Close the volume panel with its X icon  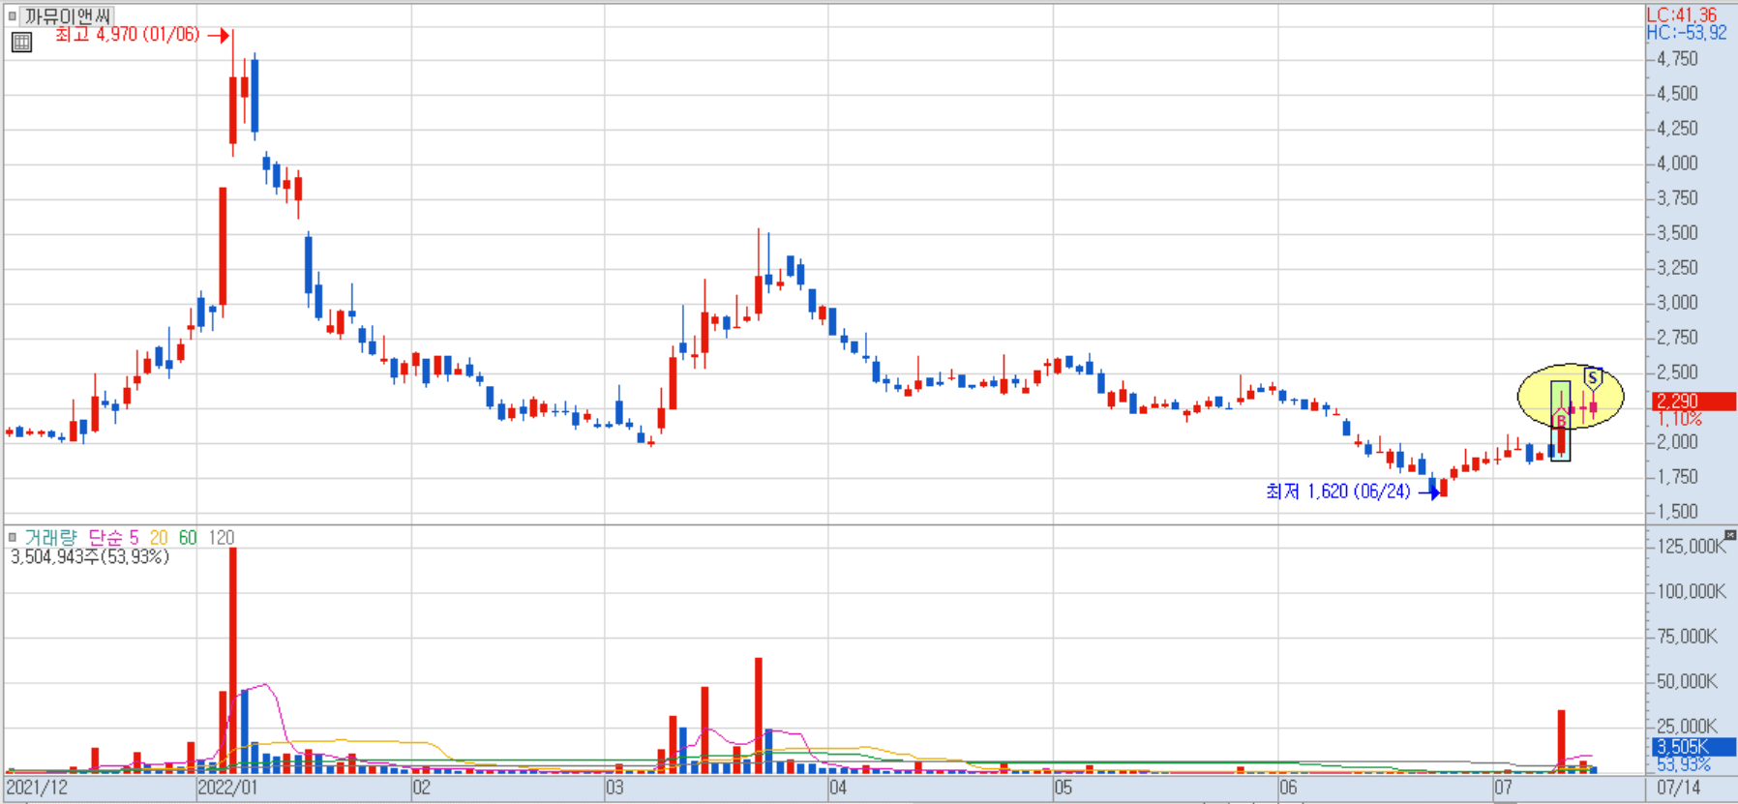pos(1730,534)
